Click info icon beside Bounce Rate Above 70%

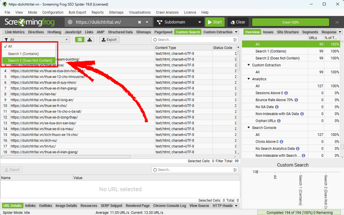tap(296, 100)
